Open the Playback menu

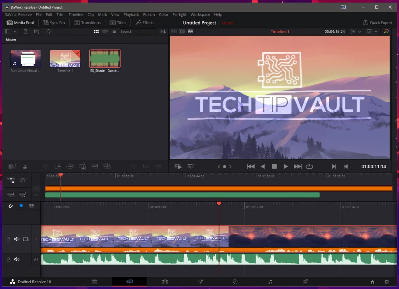(131, 14)
